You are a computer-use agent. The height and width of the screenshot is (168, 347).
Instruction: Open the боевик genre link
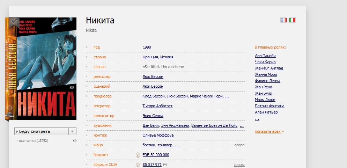click(149, 145)
